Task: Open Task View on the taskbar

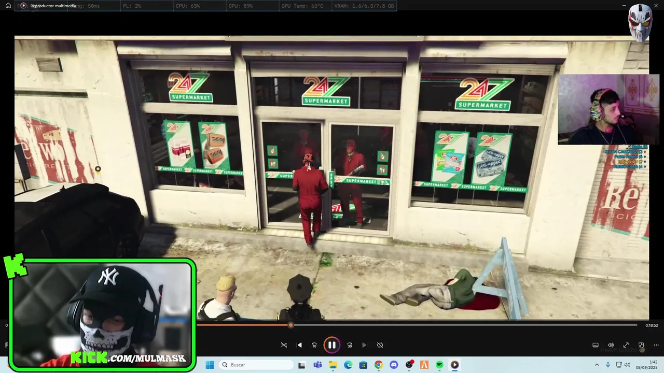Action: (301, 365)
